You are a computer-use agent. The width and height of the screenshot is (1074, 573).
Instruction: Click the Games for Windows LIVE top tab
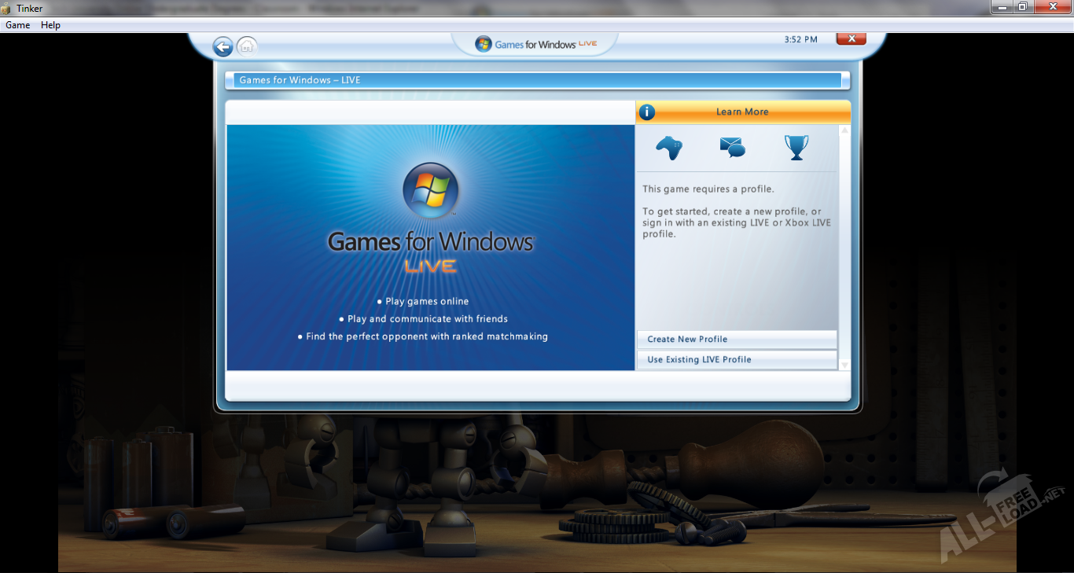click(536, 44)
